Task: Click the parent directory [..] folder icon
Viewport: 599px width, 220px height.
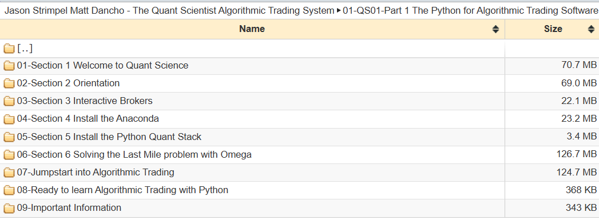Action: click(9, 49)
